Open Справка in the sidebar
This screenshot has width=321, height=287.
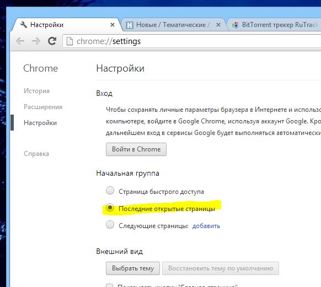36,154
